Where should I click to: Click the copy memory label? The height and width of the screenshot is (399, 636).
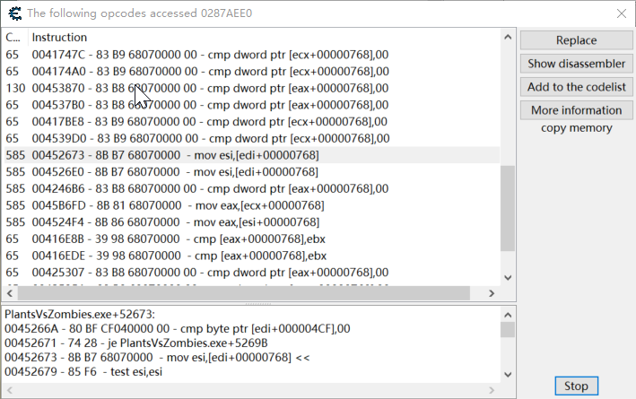pos(576,127)
